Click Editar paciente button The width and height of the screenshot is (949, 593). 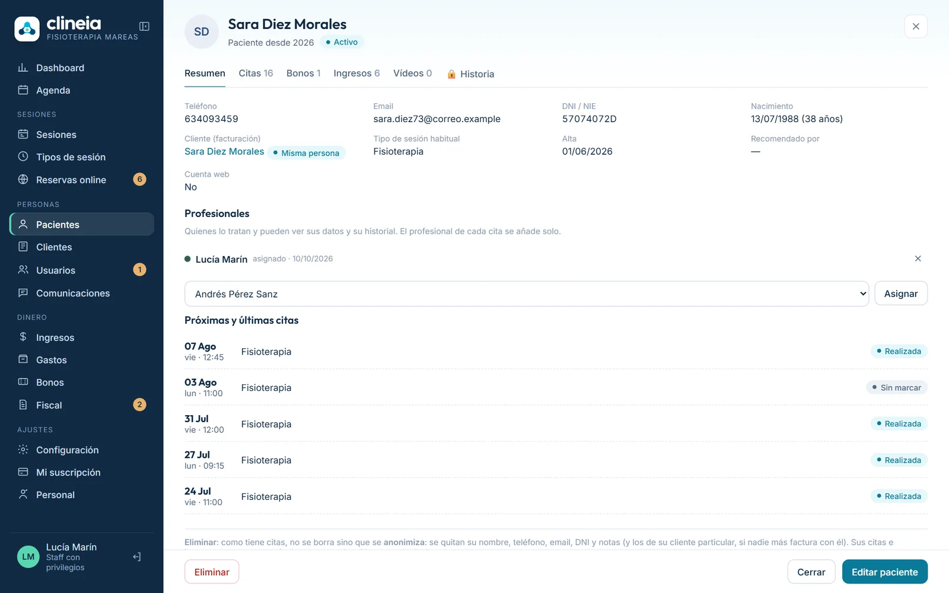click(x=885, y=572)
